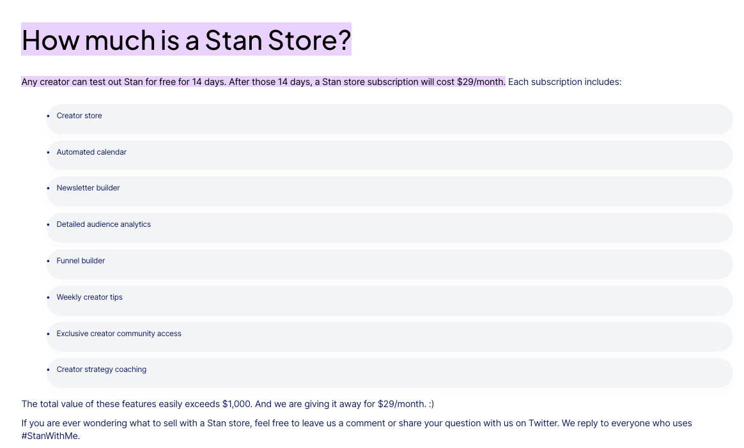The height and width of the screenshot is (448, 744).
Task: Click "Detailed audience analytics" list item
Action: [389, 228]
